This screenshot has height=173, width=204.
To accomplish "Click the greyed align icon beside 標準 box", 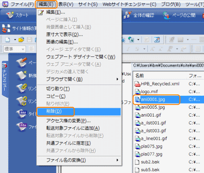I will 32,49.
